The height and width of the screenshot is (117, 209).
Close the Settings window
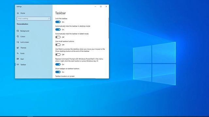[106, 6]
